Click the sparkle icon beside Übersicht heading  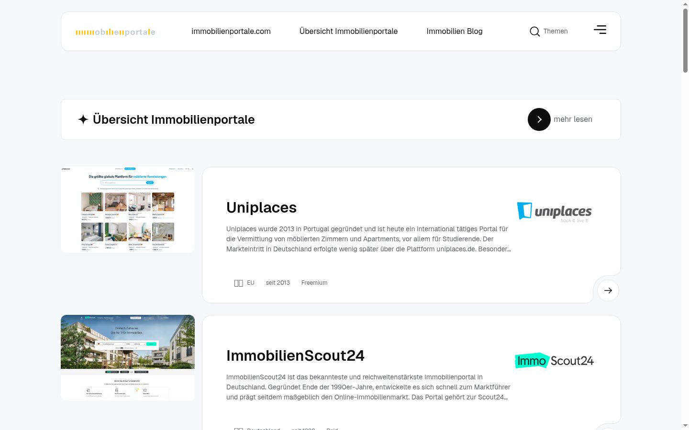pos(83,119)
